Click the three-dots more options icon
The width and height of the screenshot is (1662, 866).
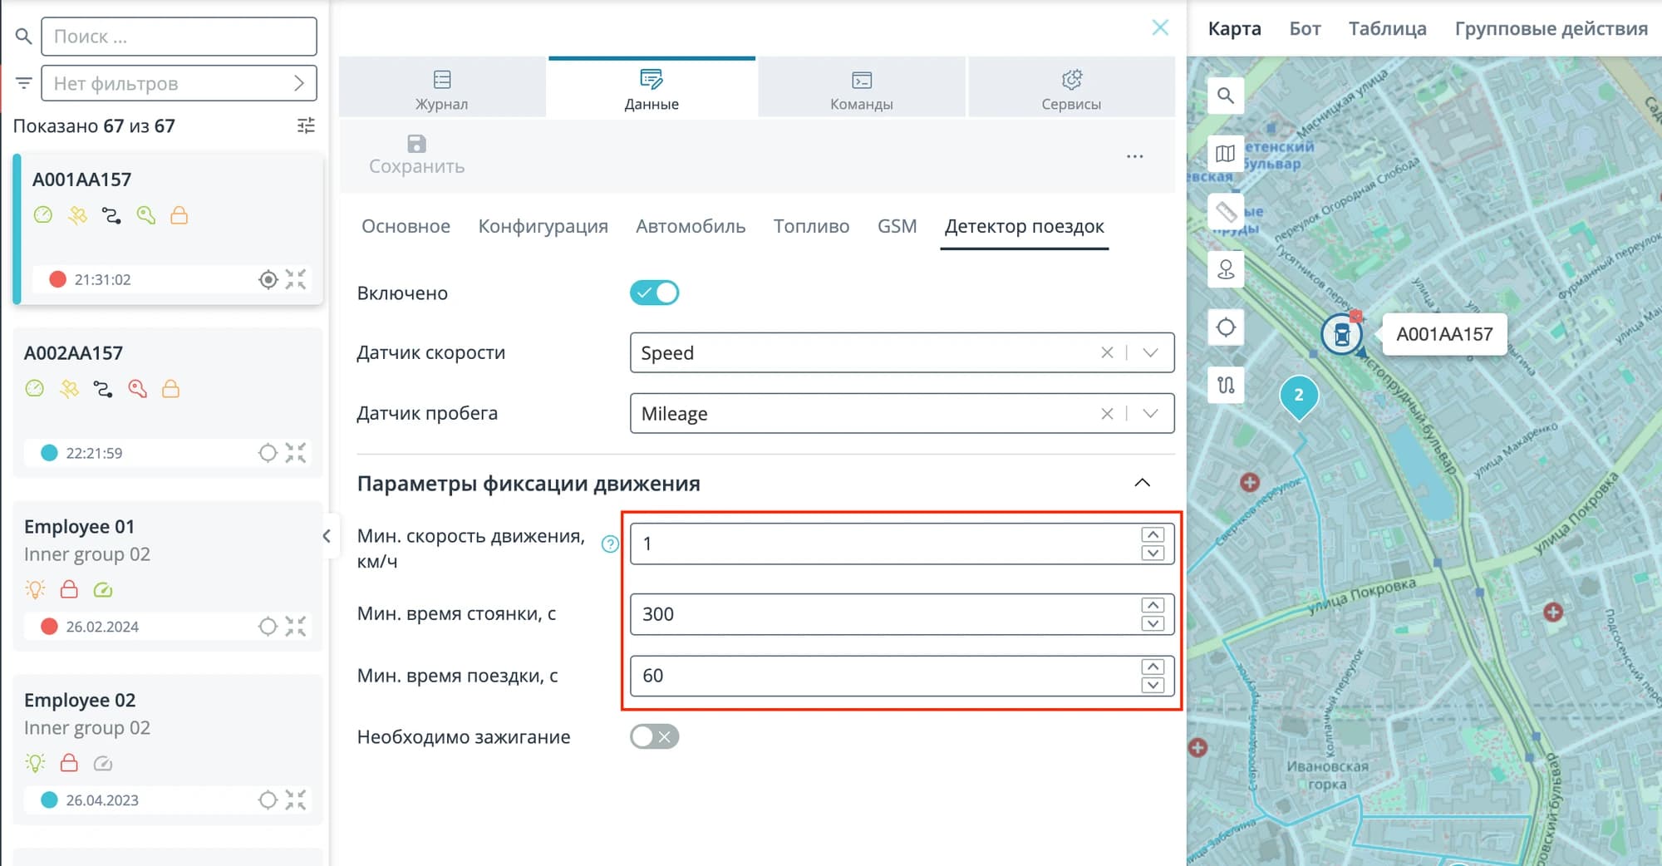[1135, 156]
